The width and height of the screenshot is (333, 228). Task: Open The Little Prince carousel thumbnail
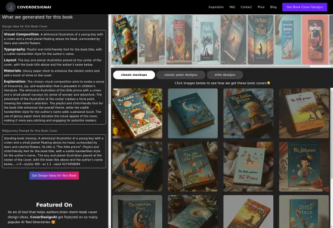[124, 39]
